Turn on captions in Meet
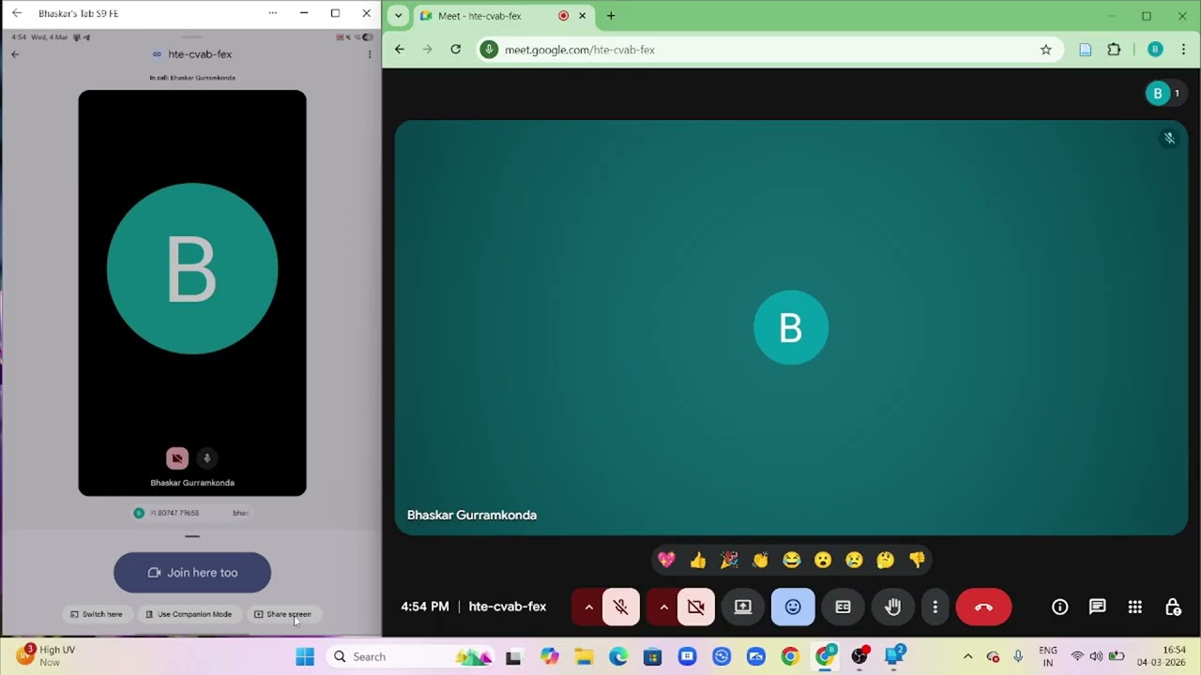Screen dimensions: 1201x675 click(843, 607)
